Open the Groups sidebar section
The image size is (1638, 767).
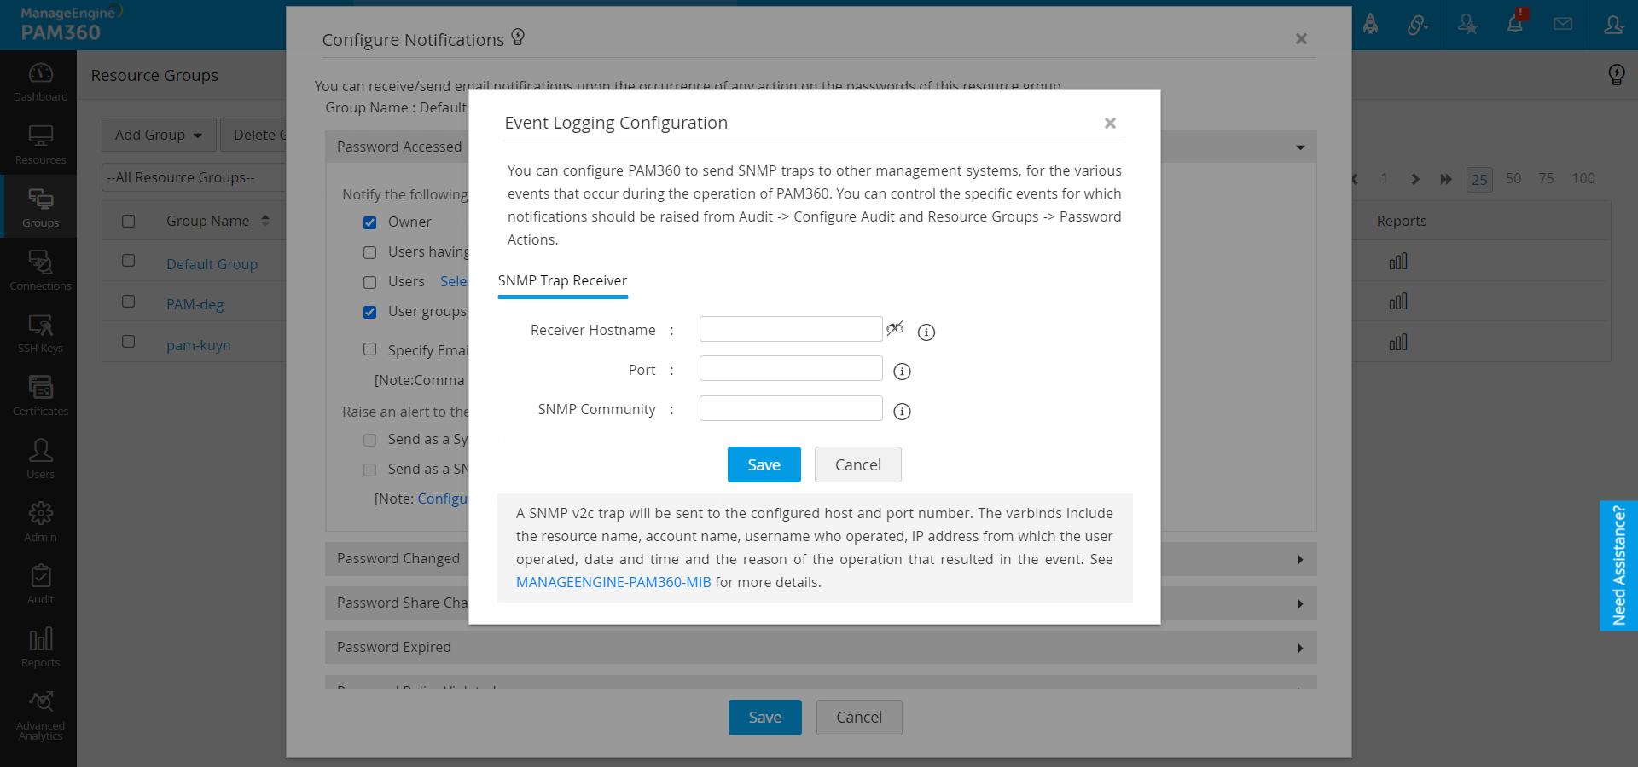(x=40, y=207)
